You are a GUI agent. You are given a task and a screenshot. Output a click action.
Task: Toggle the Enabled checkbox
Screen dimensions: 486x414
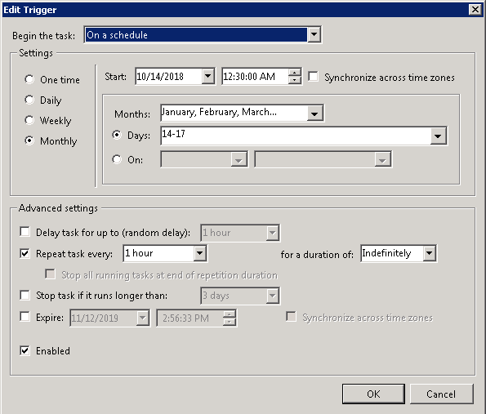25,351
